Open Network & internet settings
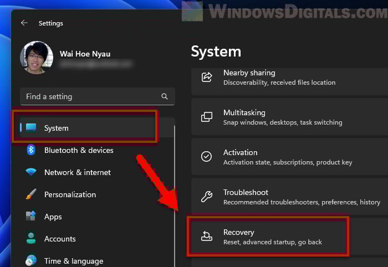The width and height of the screenshot is (388, 267). point(97,172)
